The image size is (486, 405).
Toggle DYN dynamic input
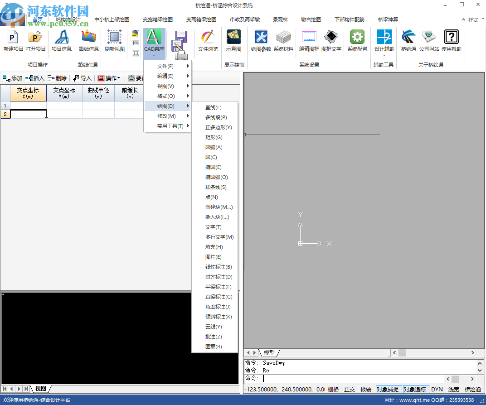coord(437,390)
